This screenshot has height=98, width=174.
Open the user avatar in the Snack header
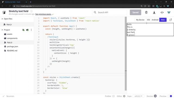pyautogui.click(x=169, y=12)
